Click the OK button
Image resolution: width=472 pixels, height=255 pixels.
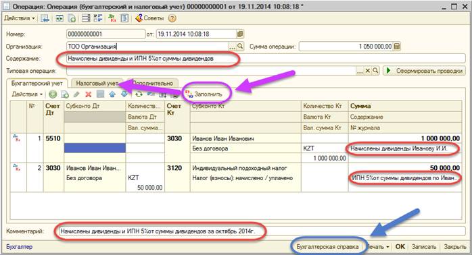pyautogui.click(x=400, y=247)
